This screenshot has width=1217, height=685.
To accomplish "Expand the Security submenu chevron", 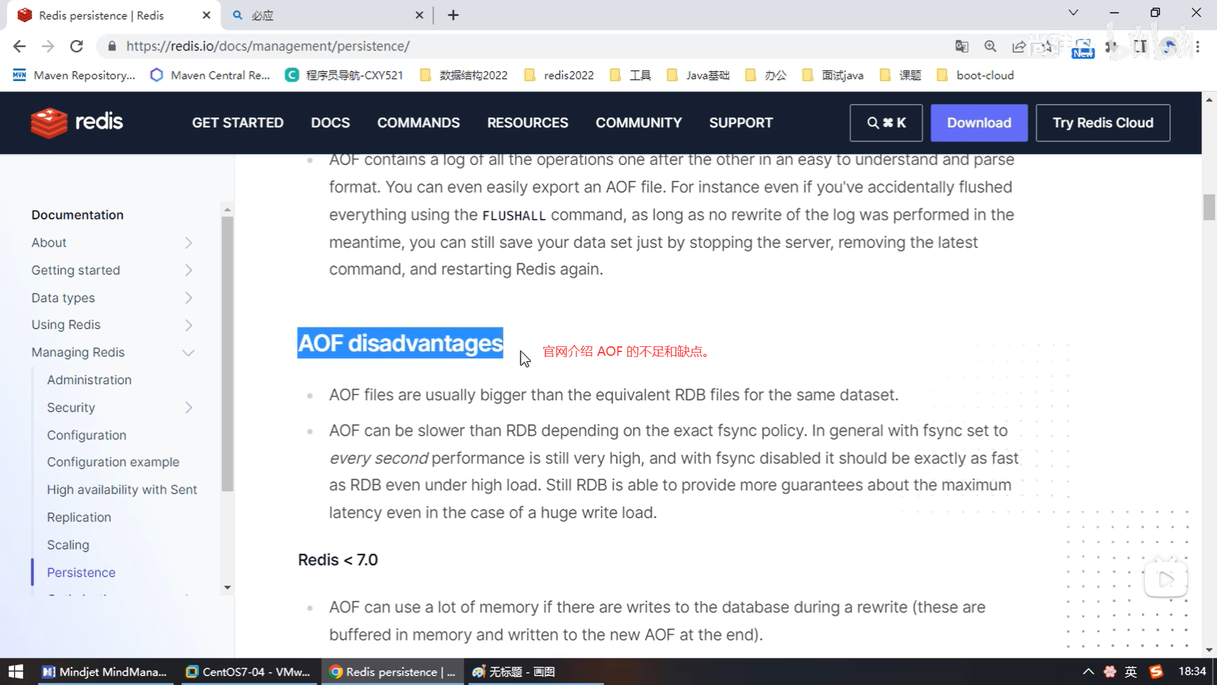I will pyautogui.click(x=188, y=408).
